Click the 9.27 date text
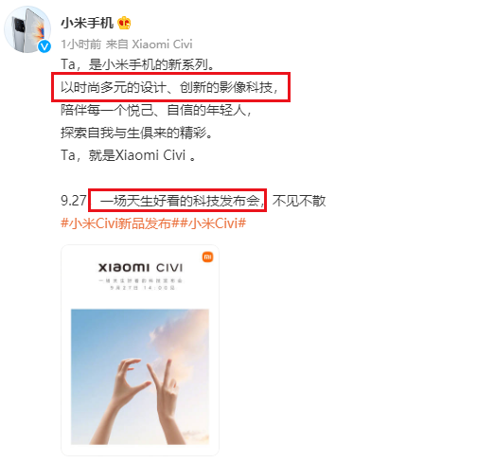This screenshot has width=477, height=463. (74, 201)
